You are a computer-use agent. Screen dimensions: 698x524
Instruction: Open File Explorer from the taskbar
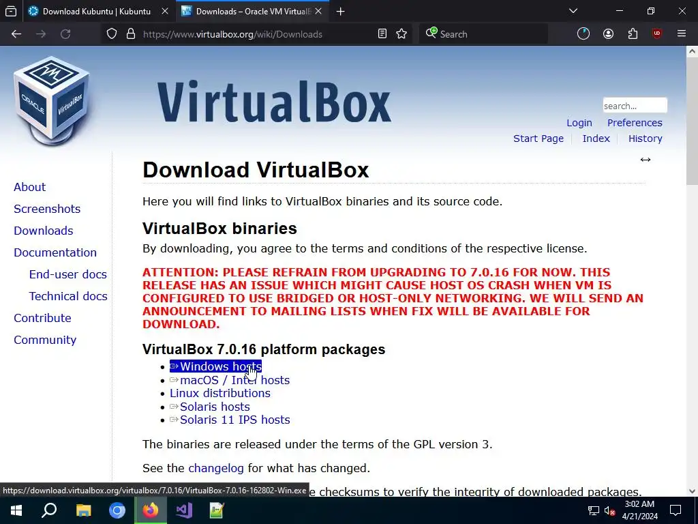83,510
